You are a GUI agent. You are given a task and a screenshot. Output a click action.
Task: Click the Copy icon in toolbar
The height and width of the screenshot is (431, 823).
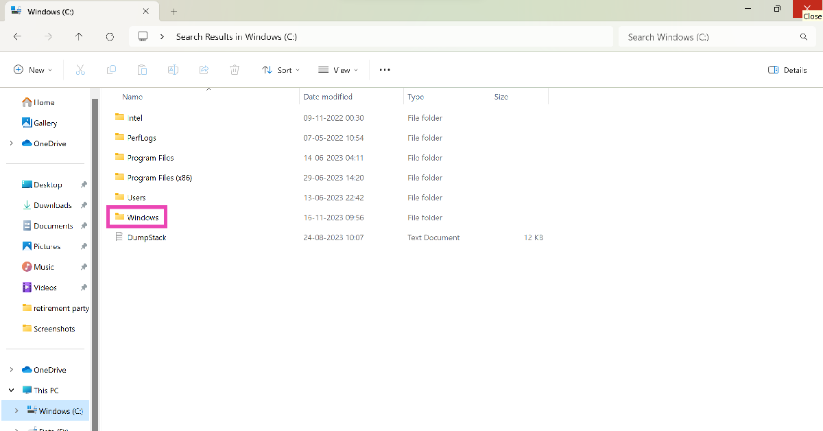111,70
